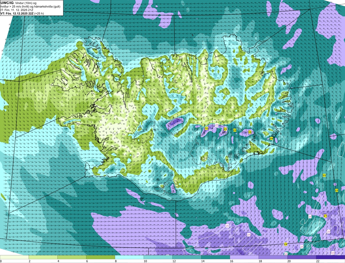Select the darkest purple segment above 22 m/s

(x=330, y=257)
